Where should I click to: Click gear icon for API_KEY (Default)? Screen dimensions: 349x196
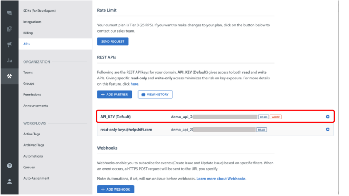tap(328, 117)
